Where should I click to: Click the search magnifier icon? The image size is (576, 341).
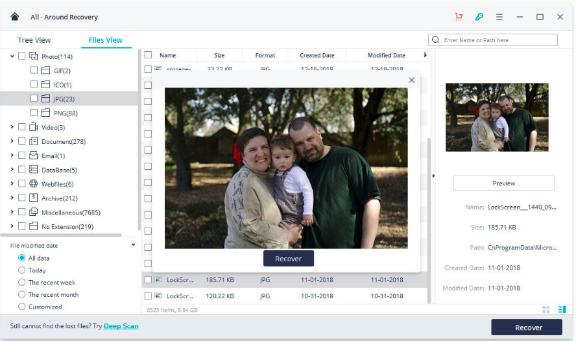coord(436,40)
